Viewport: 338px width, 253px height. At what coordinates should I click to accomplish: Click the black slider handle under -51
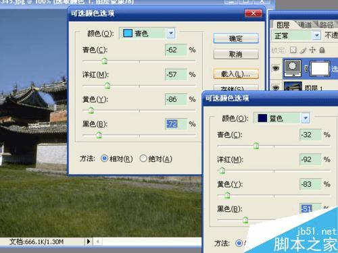pos(245,220)
